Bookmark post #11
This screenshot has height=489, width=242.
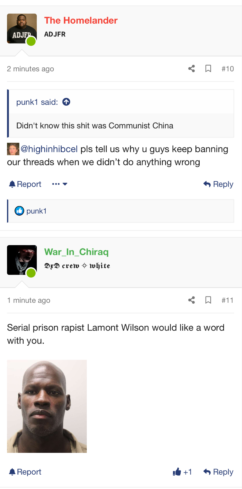click(x=208, y=300)
